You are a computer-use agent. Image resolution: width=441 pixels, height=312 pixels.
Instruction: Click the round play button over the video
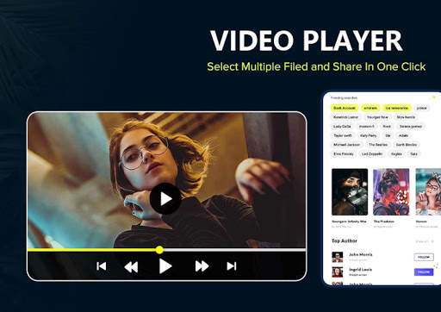coord(165,198)
